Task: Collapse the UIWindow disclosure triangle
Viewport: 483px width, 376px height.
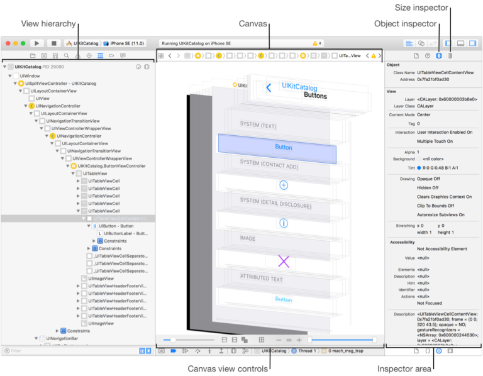Action: pos(10,75)
